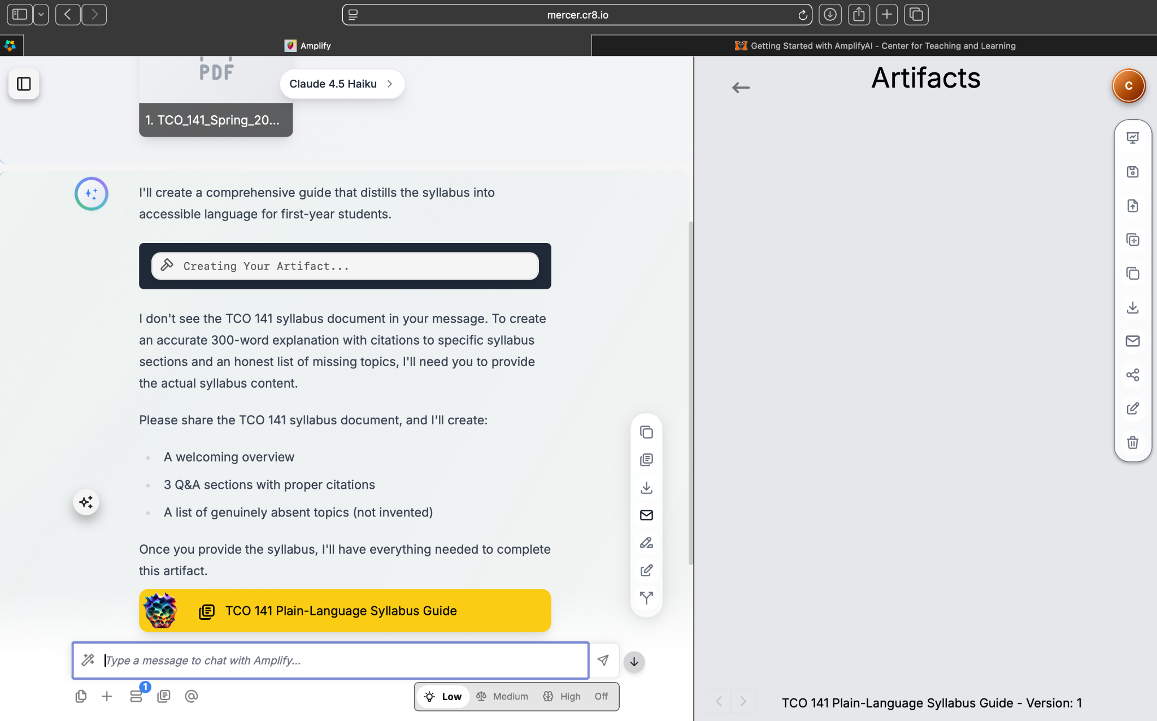Viewport: 1157px width, 721px height.
Task: Download the artifact from Artifacts toolbar
Action: click(1133, 307)
